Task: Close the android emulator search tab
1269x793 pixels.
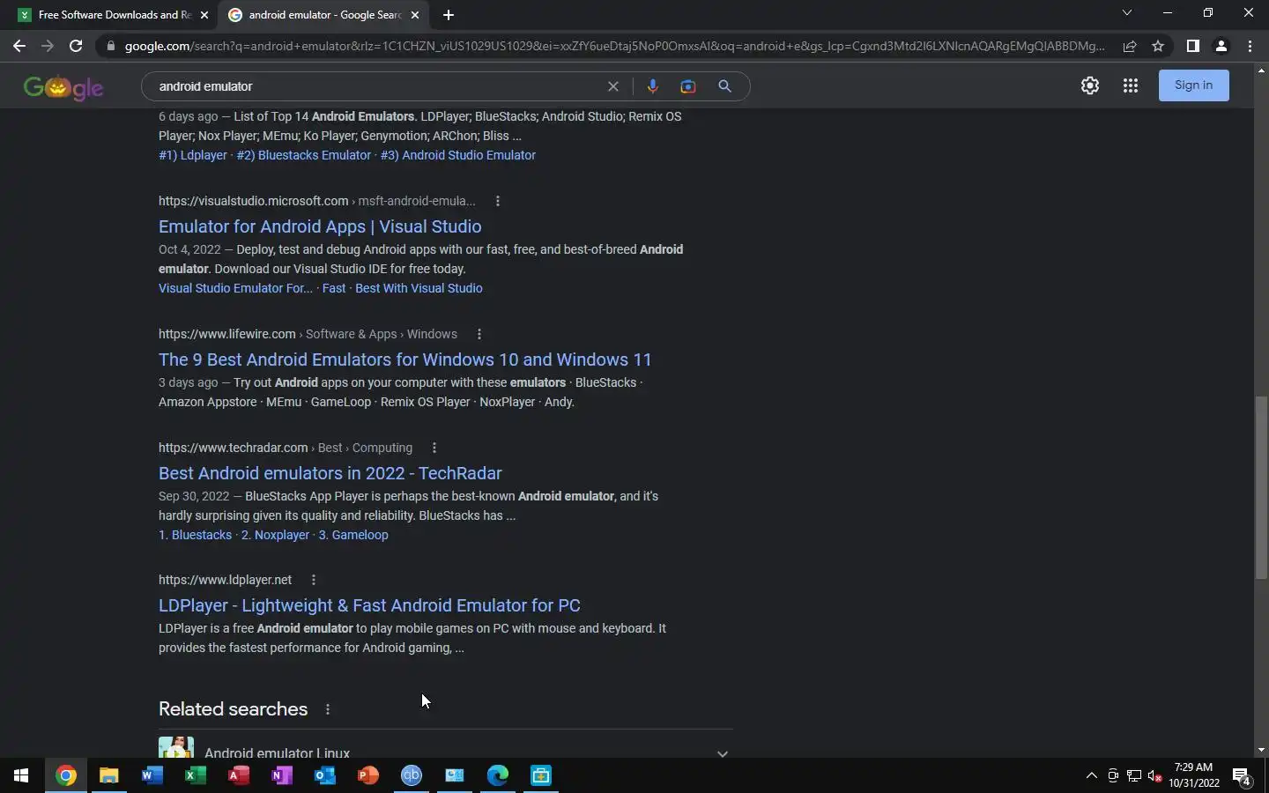Action: tap(415, 15)
